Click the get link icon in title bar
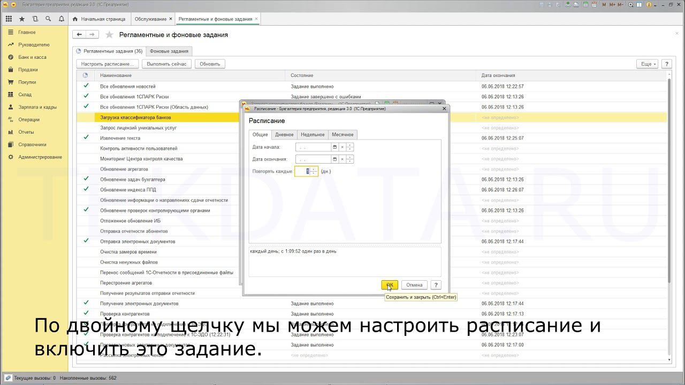 [x=568, y=4]
